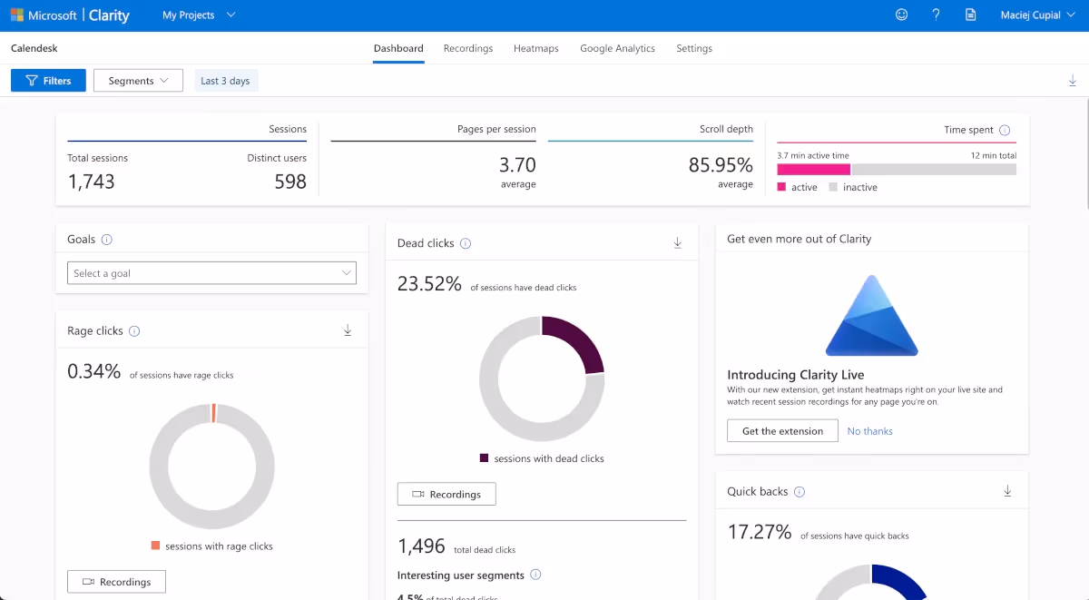1089x600 pixels.
Task: Open Maciej Cupial account menu
Action: click(x=1036, y=15)
